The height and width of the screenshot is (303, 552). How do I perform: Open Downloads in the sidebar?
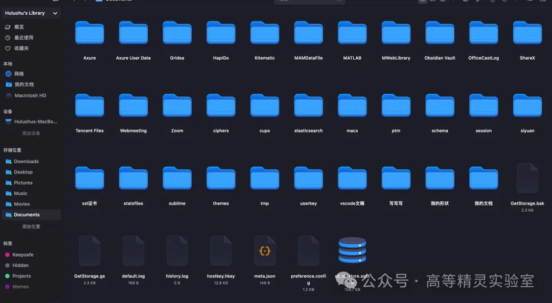[22, 161]
